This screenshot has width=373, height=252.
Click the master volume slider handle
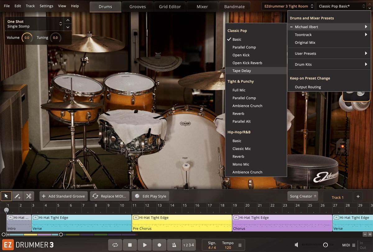[x=325, y=245]
